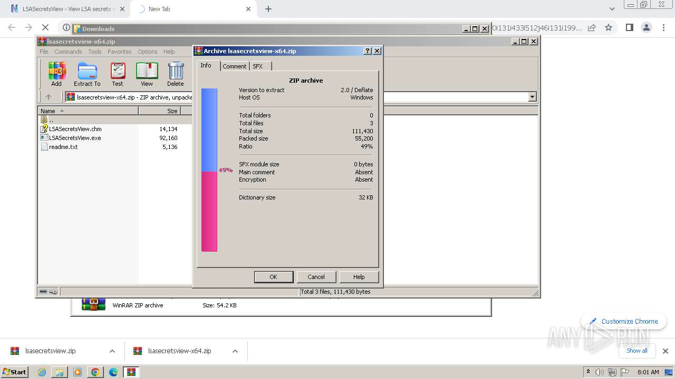The image size is (675, 379).
Task: Click the Chrome tab search chevron
Action: pos(612,9)
